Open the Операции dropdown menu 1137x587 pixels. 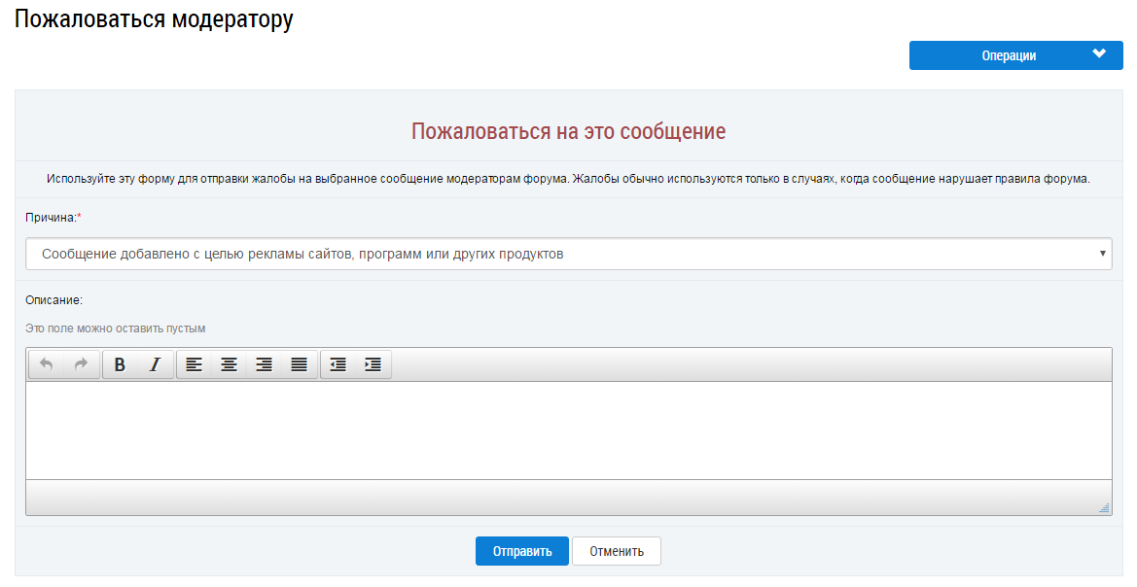(x=1015, y=55)
